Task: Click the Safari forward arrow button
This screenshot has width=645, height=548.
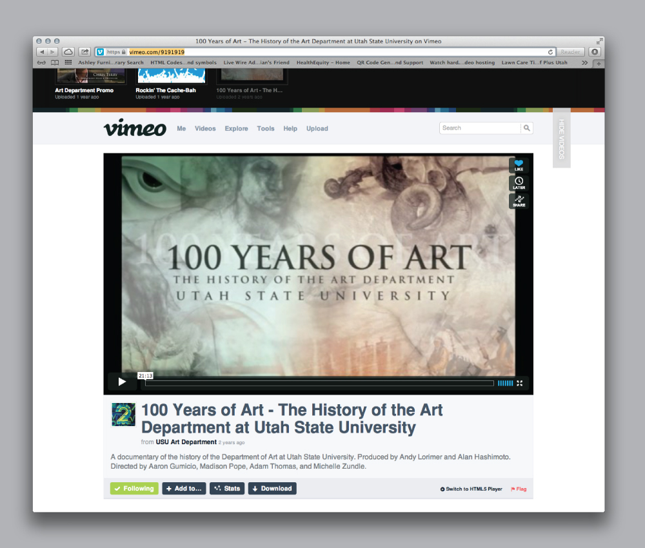Action: click(52, 52)
